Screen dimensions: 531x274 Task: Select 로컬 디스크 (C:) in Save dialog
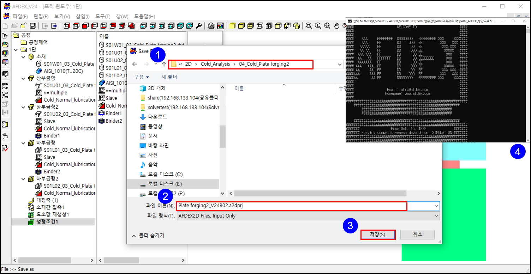165,174
